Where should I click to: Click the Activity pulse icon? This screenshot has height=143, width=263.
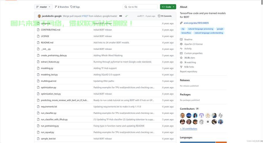(181, 49)
